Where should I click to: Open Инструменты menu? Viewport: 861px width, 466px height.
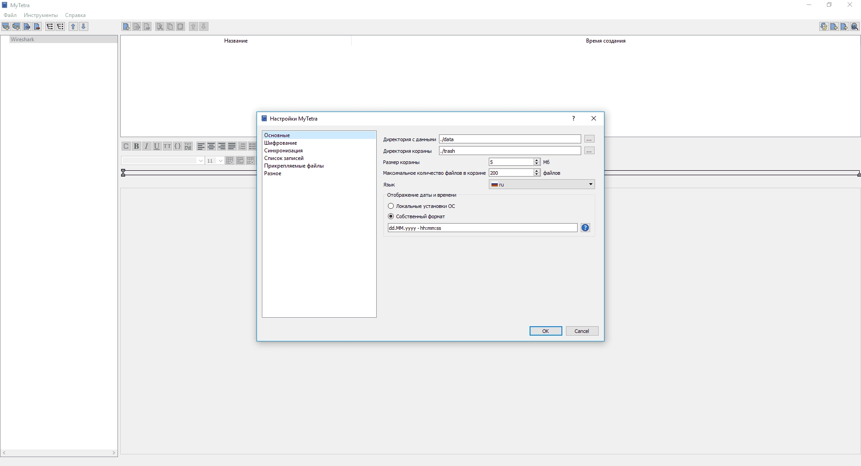41,15
